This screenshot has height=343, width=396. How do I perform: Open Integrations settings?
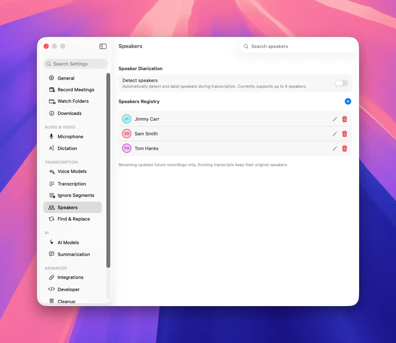click(72, 277)
